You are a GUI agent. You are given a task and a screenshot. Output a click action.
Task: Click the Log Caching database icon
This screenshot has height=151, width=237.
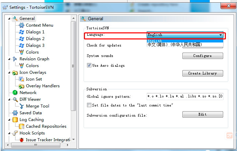click(15, 120)
